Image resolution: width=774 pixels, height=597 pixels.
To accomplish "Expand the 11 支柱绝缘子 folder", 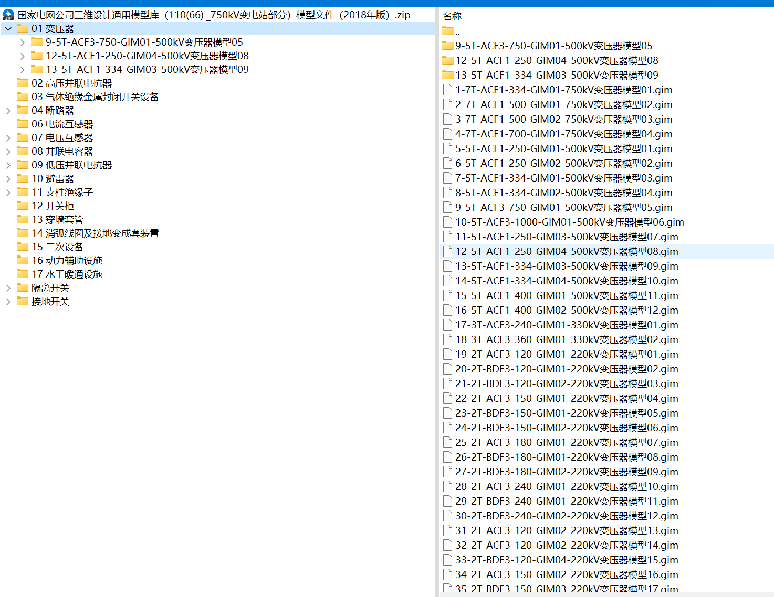I will pos(8,192).
